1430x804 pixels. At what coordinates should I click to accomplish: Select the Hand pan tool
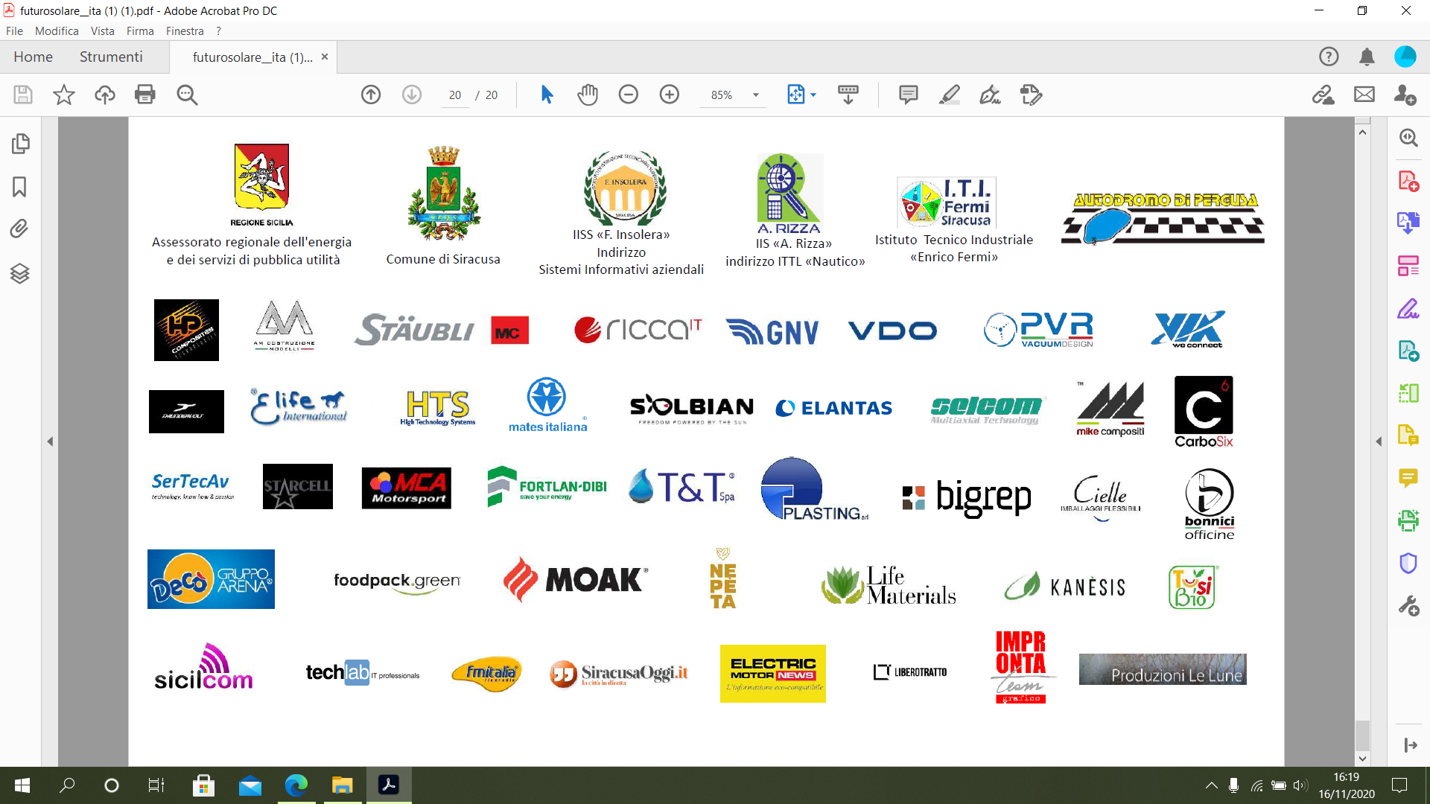pos(588,95)
